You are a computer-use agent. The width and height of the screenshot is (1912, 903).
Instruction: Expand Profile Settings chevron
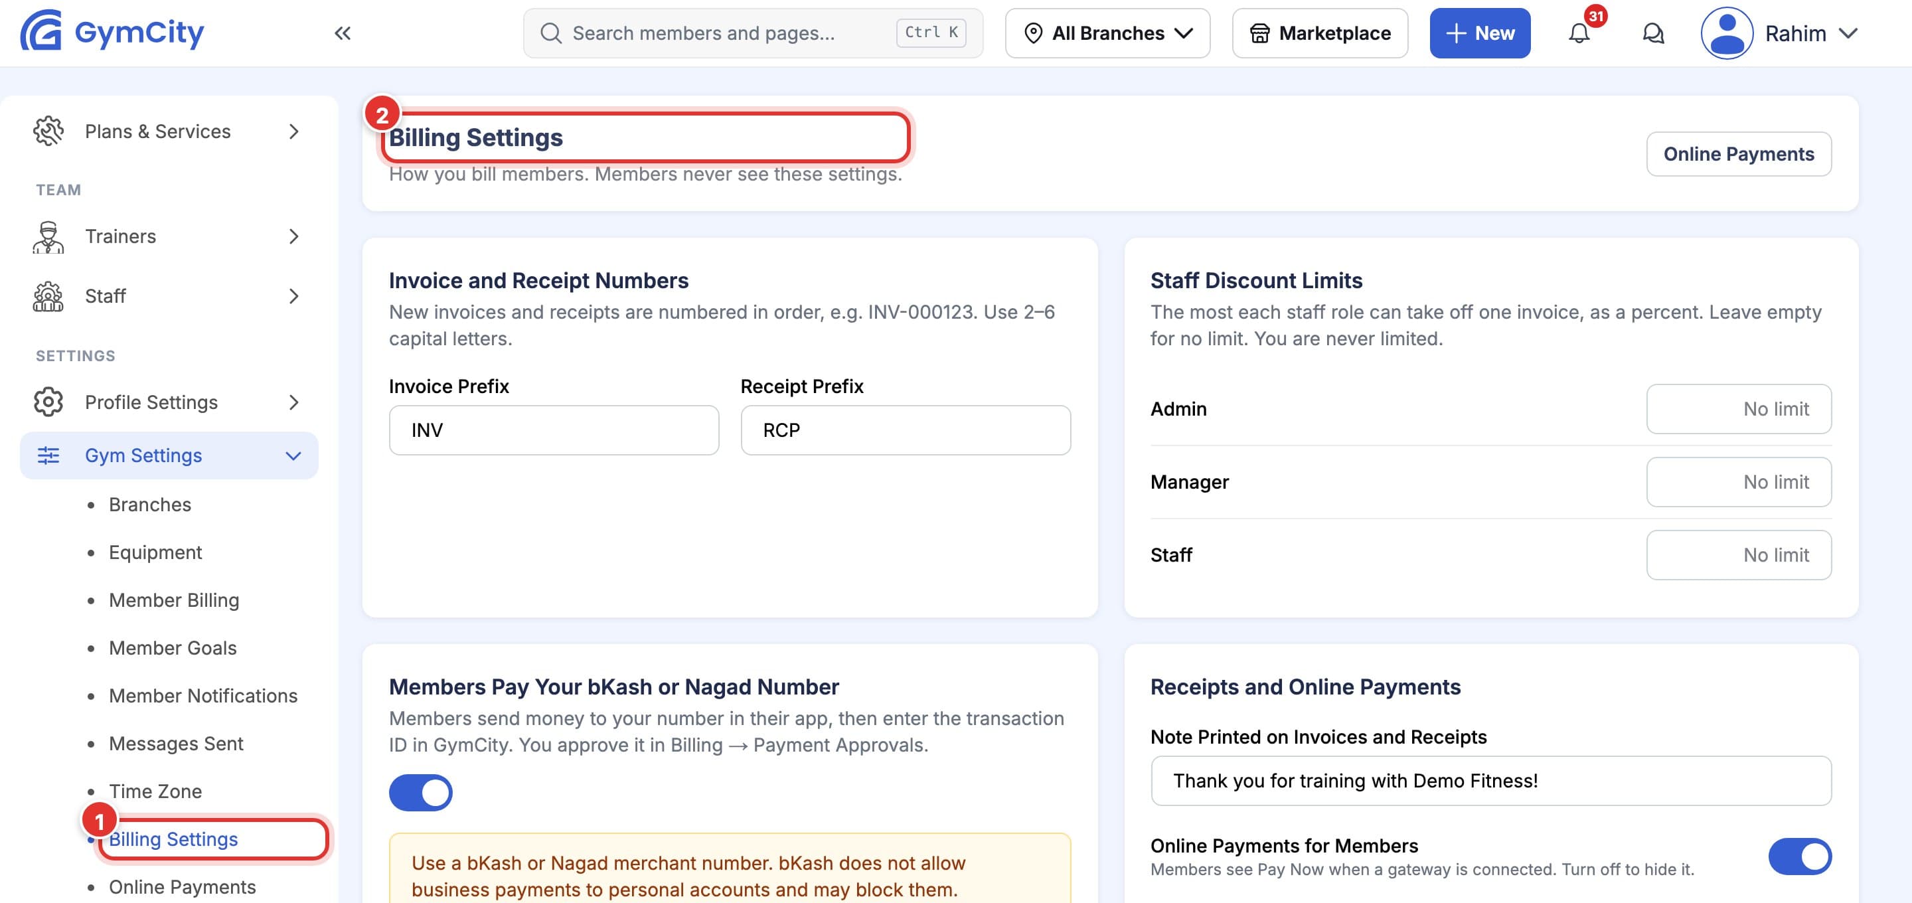[294, 402]
